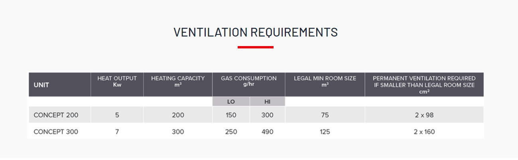The width and height of the screenshot is (518, 160).
Task: Select the CONCEPT 200 row label
Action: pyautogui.click(x=56, y=115)
